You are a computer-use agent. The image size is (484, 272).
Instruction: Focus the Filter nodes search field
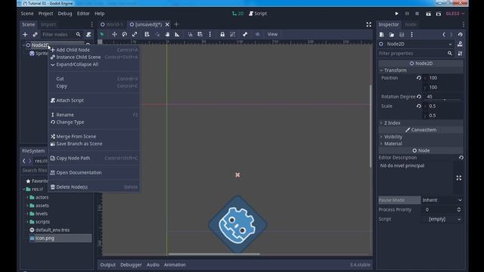(x=61, y=35)
